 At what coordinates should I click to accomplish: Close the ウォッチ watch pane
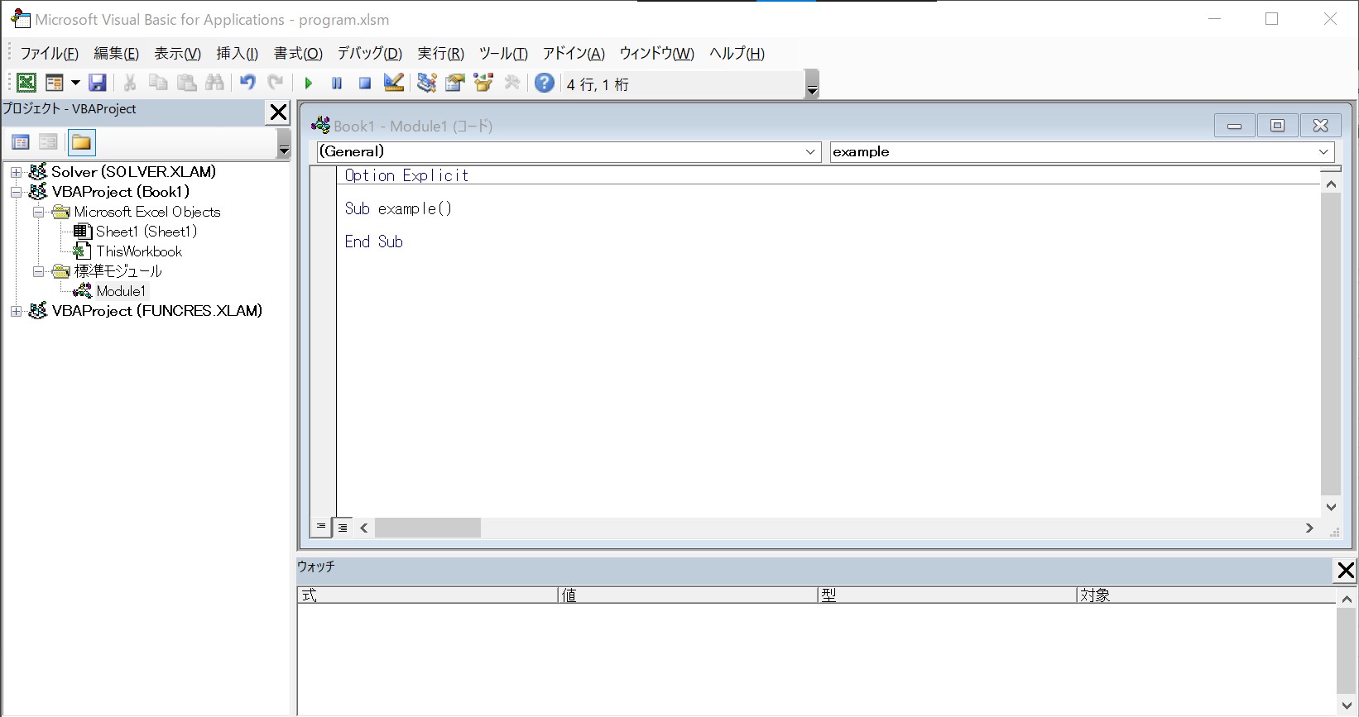point(1346,570)
